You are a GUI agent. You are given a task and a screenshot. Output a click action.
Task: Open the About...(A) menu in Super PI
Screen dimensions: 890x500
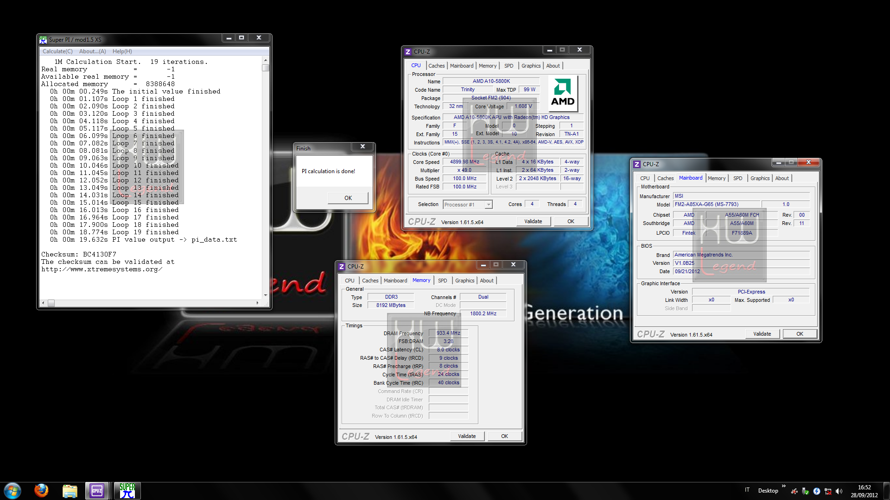pyautogui.click(x=92, y=51)
